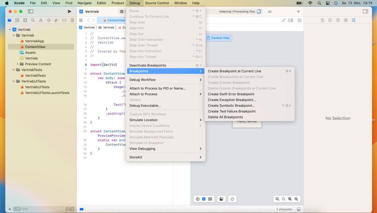Viewport: 377px width, 213px height.
Task: Expand the Preview Content folder
Action: [x=18, y=64]
